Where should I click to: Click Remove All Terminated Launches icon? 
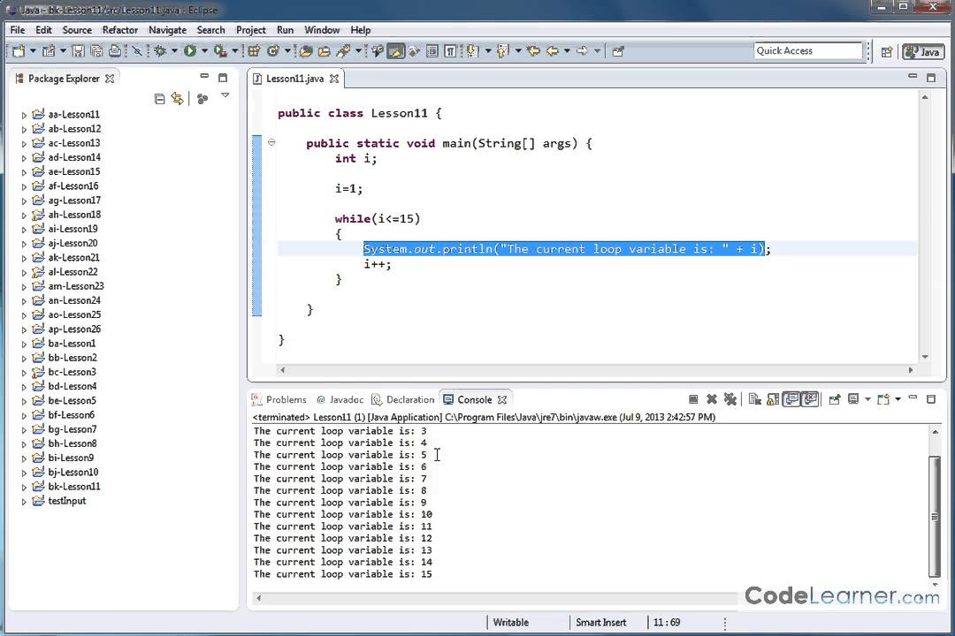[730, 399]
